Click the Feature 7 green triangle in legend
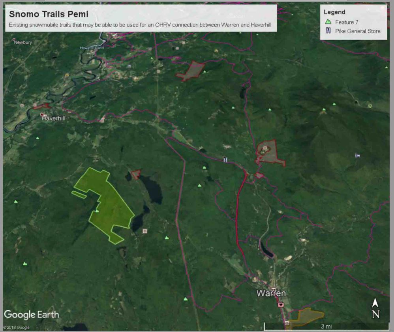The height and width of the screenshot is (332, 394). [328, 22]
